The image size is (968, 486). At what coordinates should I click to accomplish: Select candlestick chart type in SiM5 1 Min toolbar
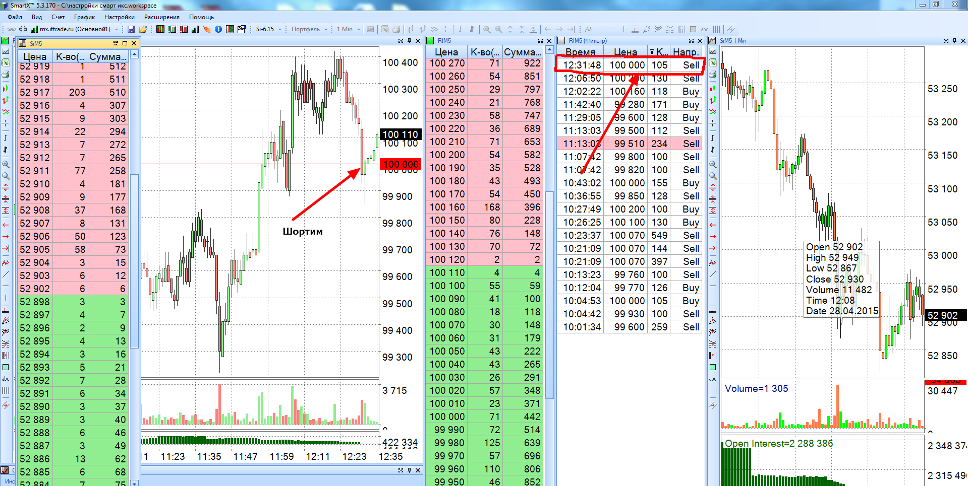(713, 89)
